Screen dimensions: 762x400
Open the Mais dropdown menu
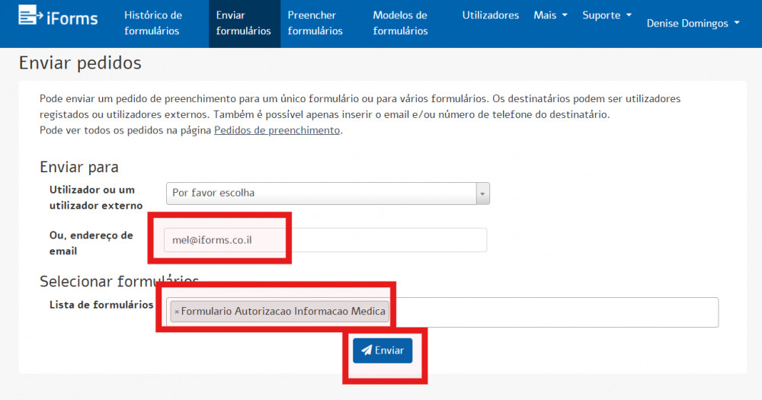point(550,15)
